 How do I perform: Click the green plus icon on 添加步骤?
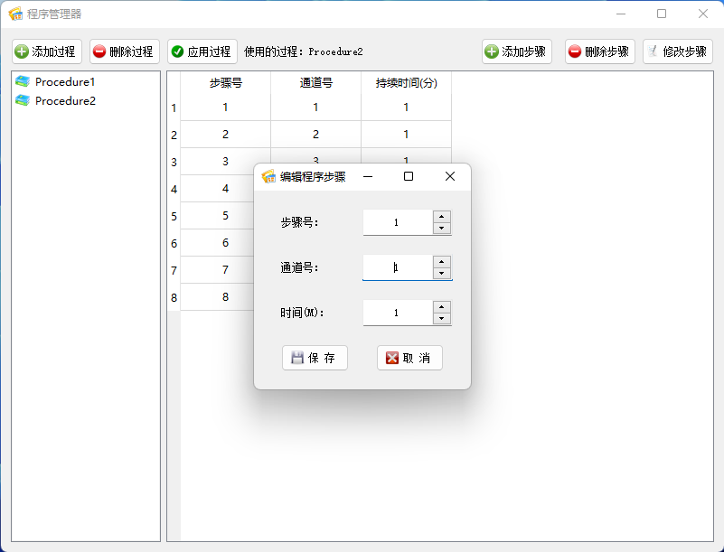click(x=492, y=51)
